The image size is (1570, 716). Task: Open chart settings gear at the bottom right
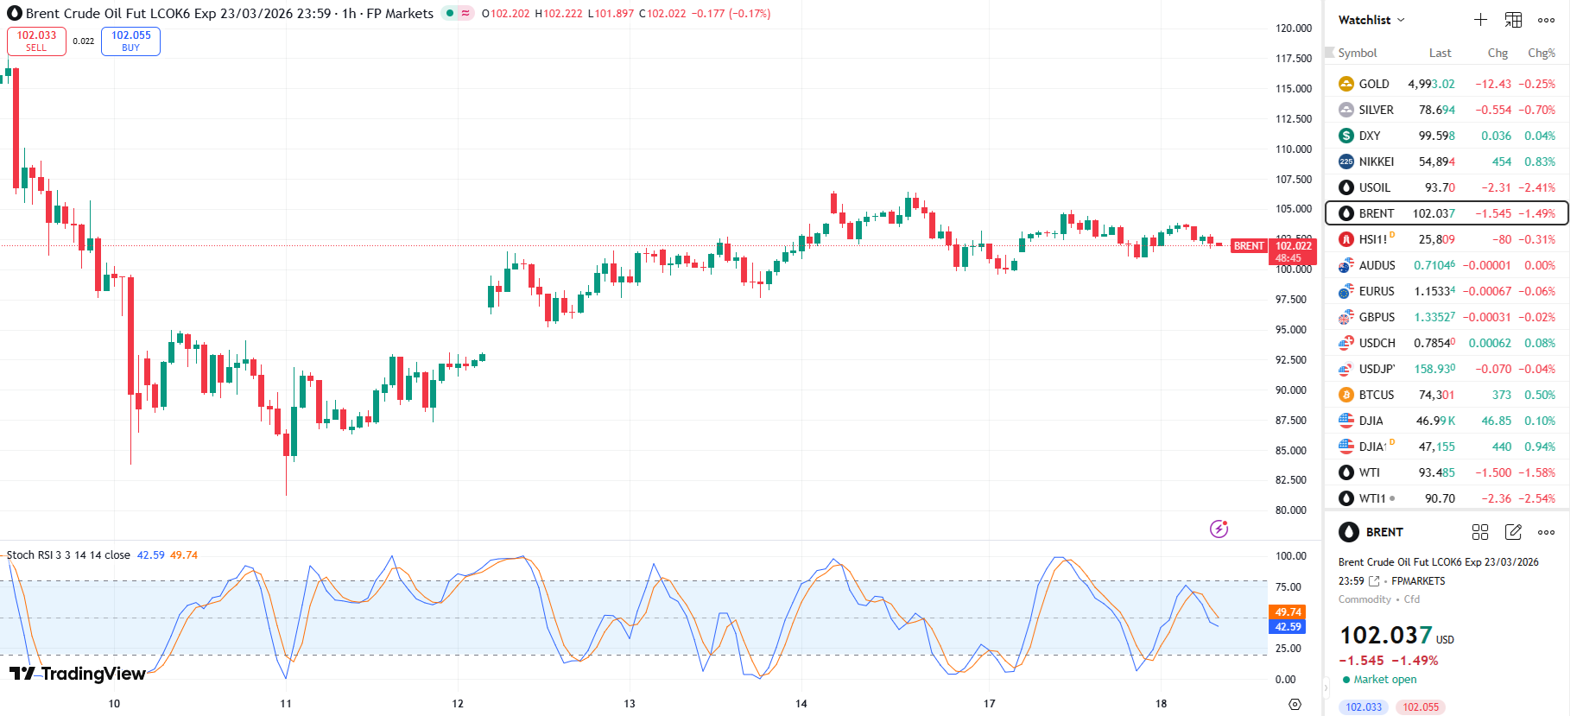[x=1295, y=704]
